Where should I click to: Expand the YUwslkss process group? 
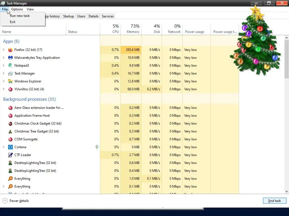tap(3, 89)
